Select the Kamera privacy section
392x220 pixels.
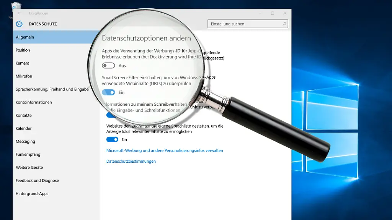22,63
